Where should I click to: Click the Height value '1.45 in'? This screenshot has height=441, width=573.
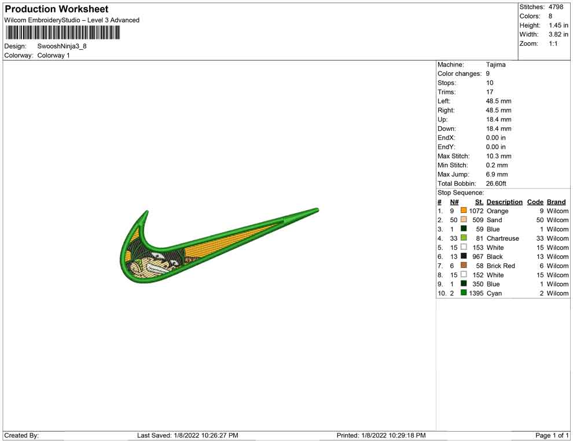(559, 25)
